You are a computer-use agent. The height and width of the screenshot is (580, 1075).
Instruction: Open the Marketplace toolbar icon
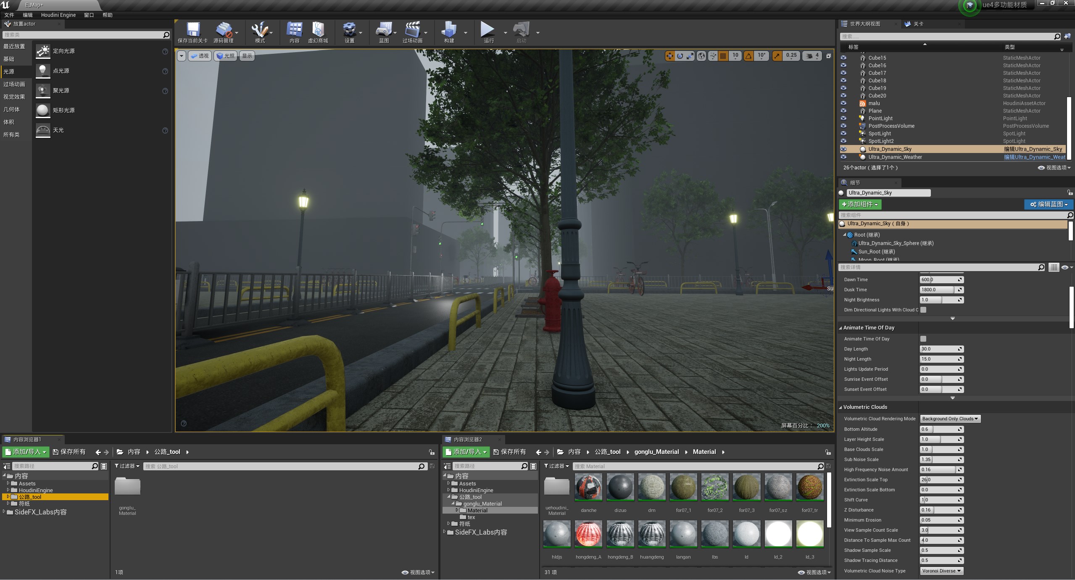[x=318, y=30]
